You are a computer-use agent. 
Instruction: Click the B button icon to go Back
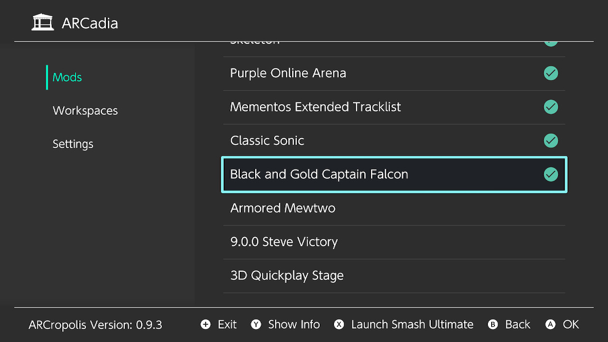(493, 324)
